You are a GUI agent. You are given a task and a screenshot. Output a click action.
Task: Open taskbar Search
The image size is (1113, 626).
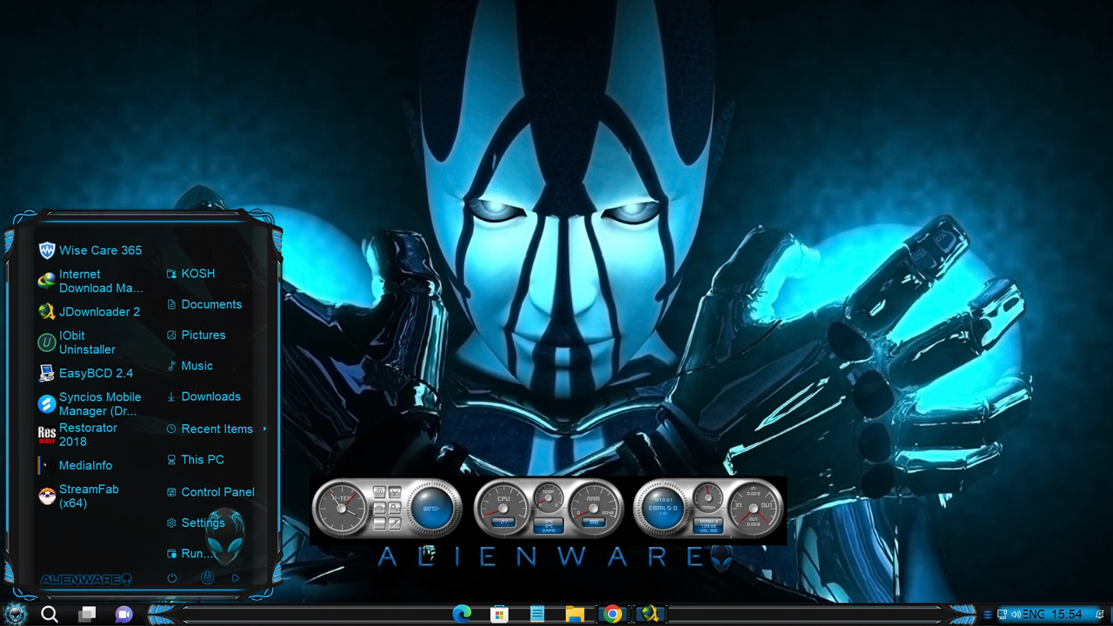[x=50, y=615]
